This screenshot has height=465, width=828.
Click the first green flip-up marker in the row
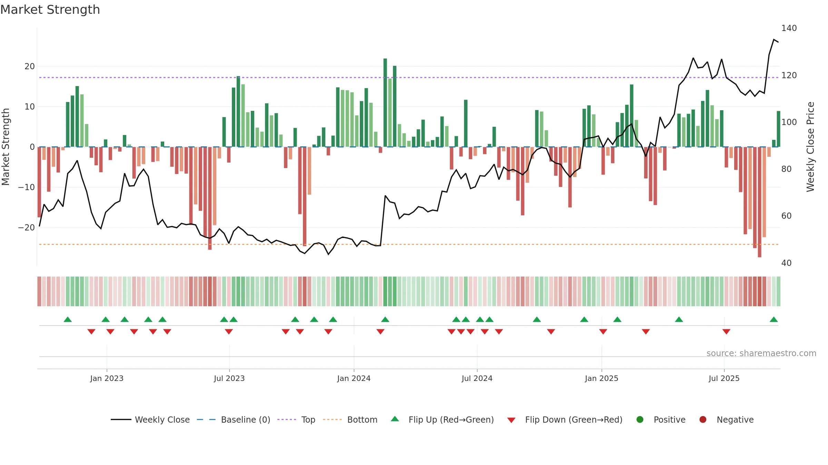point(68,319)
